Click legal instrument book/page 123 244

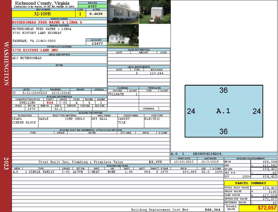pyautogui.click(x=156, y=73)
